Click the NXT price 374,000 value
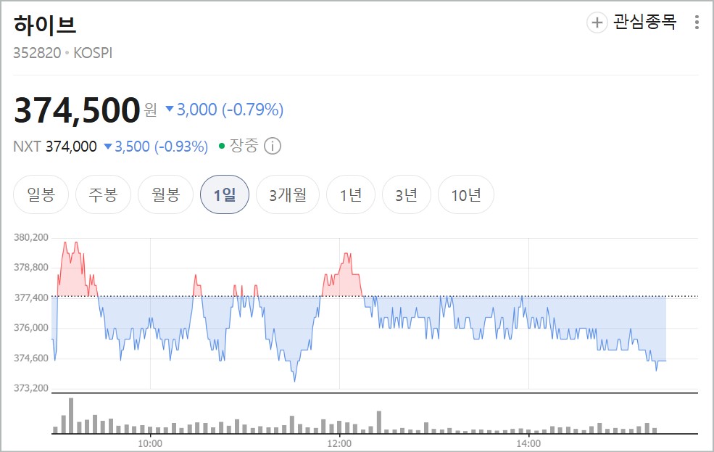 coord(70,146)
